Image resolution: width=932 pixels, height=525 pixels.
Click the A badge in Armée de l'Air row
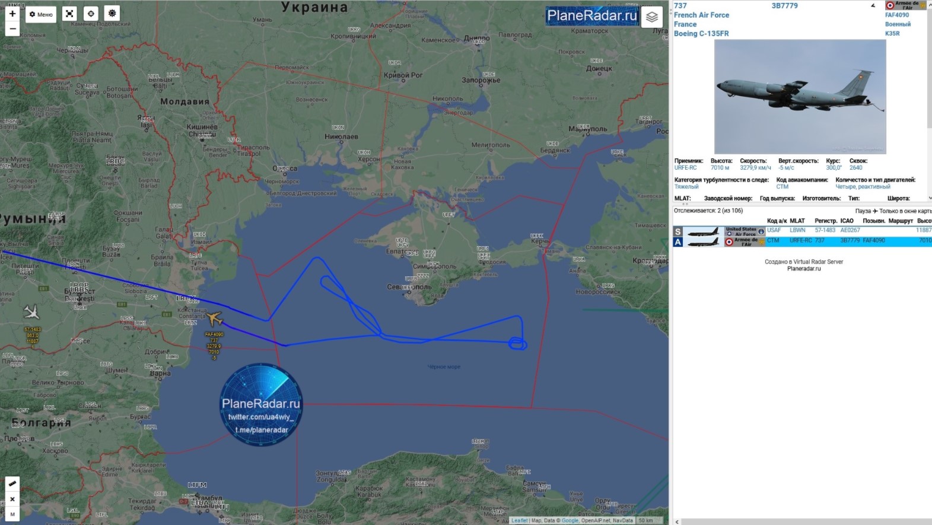tap(677, 242)
